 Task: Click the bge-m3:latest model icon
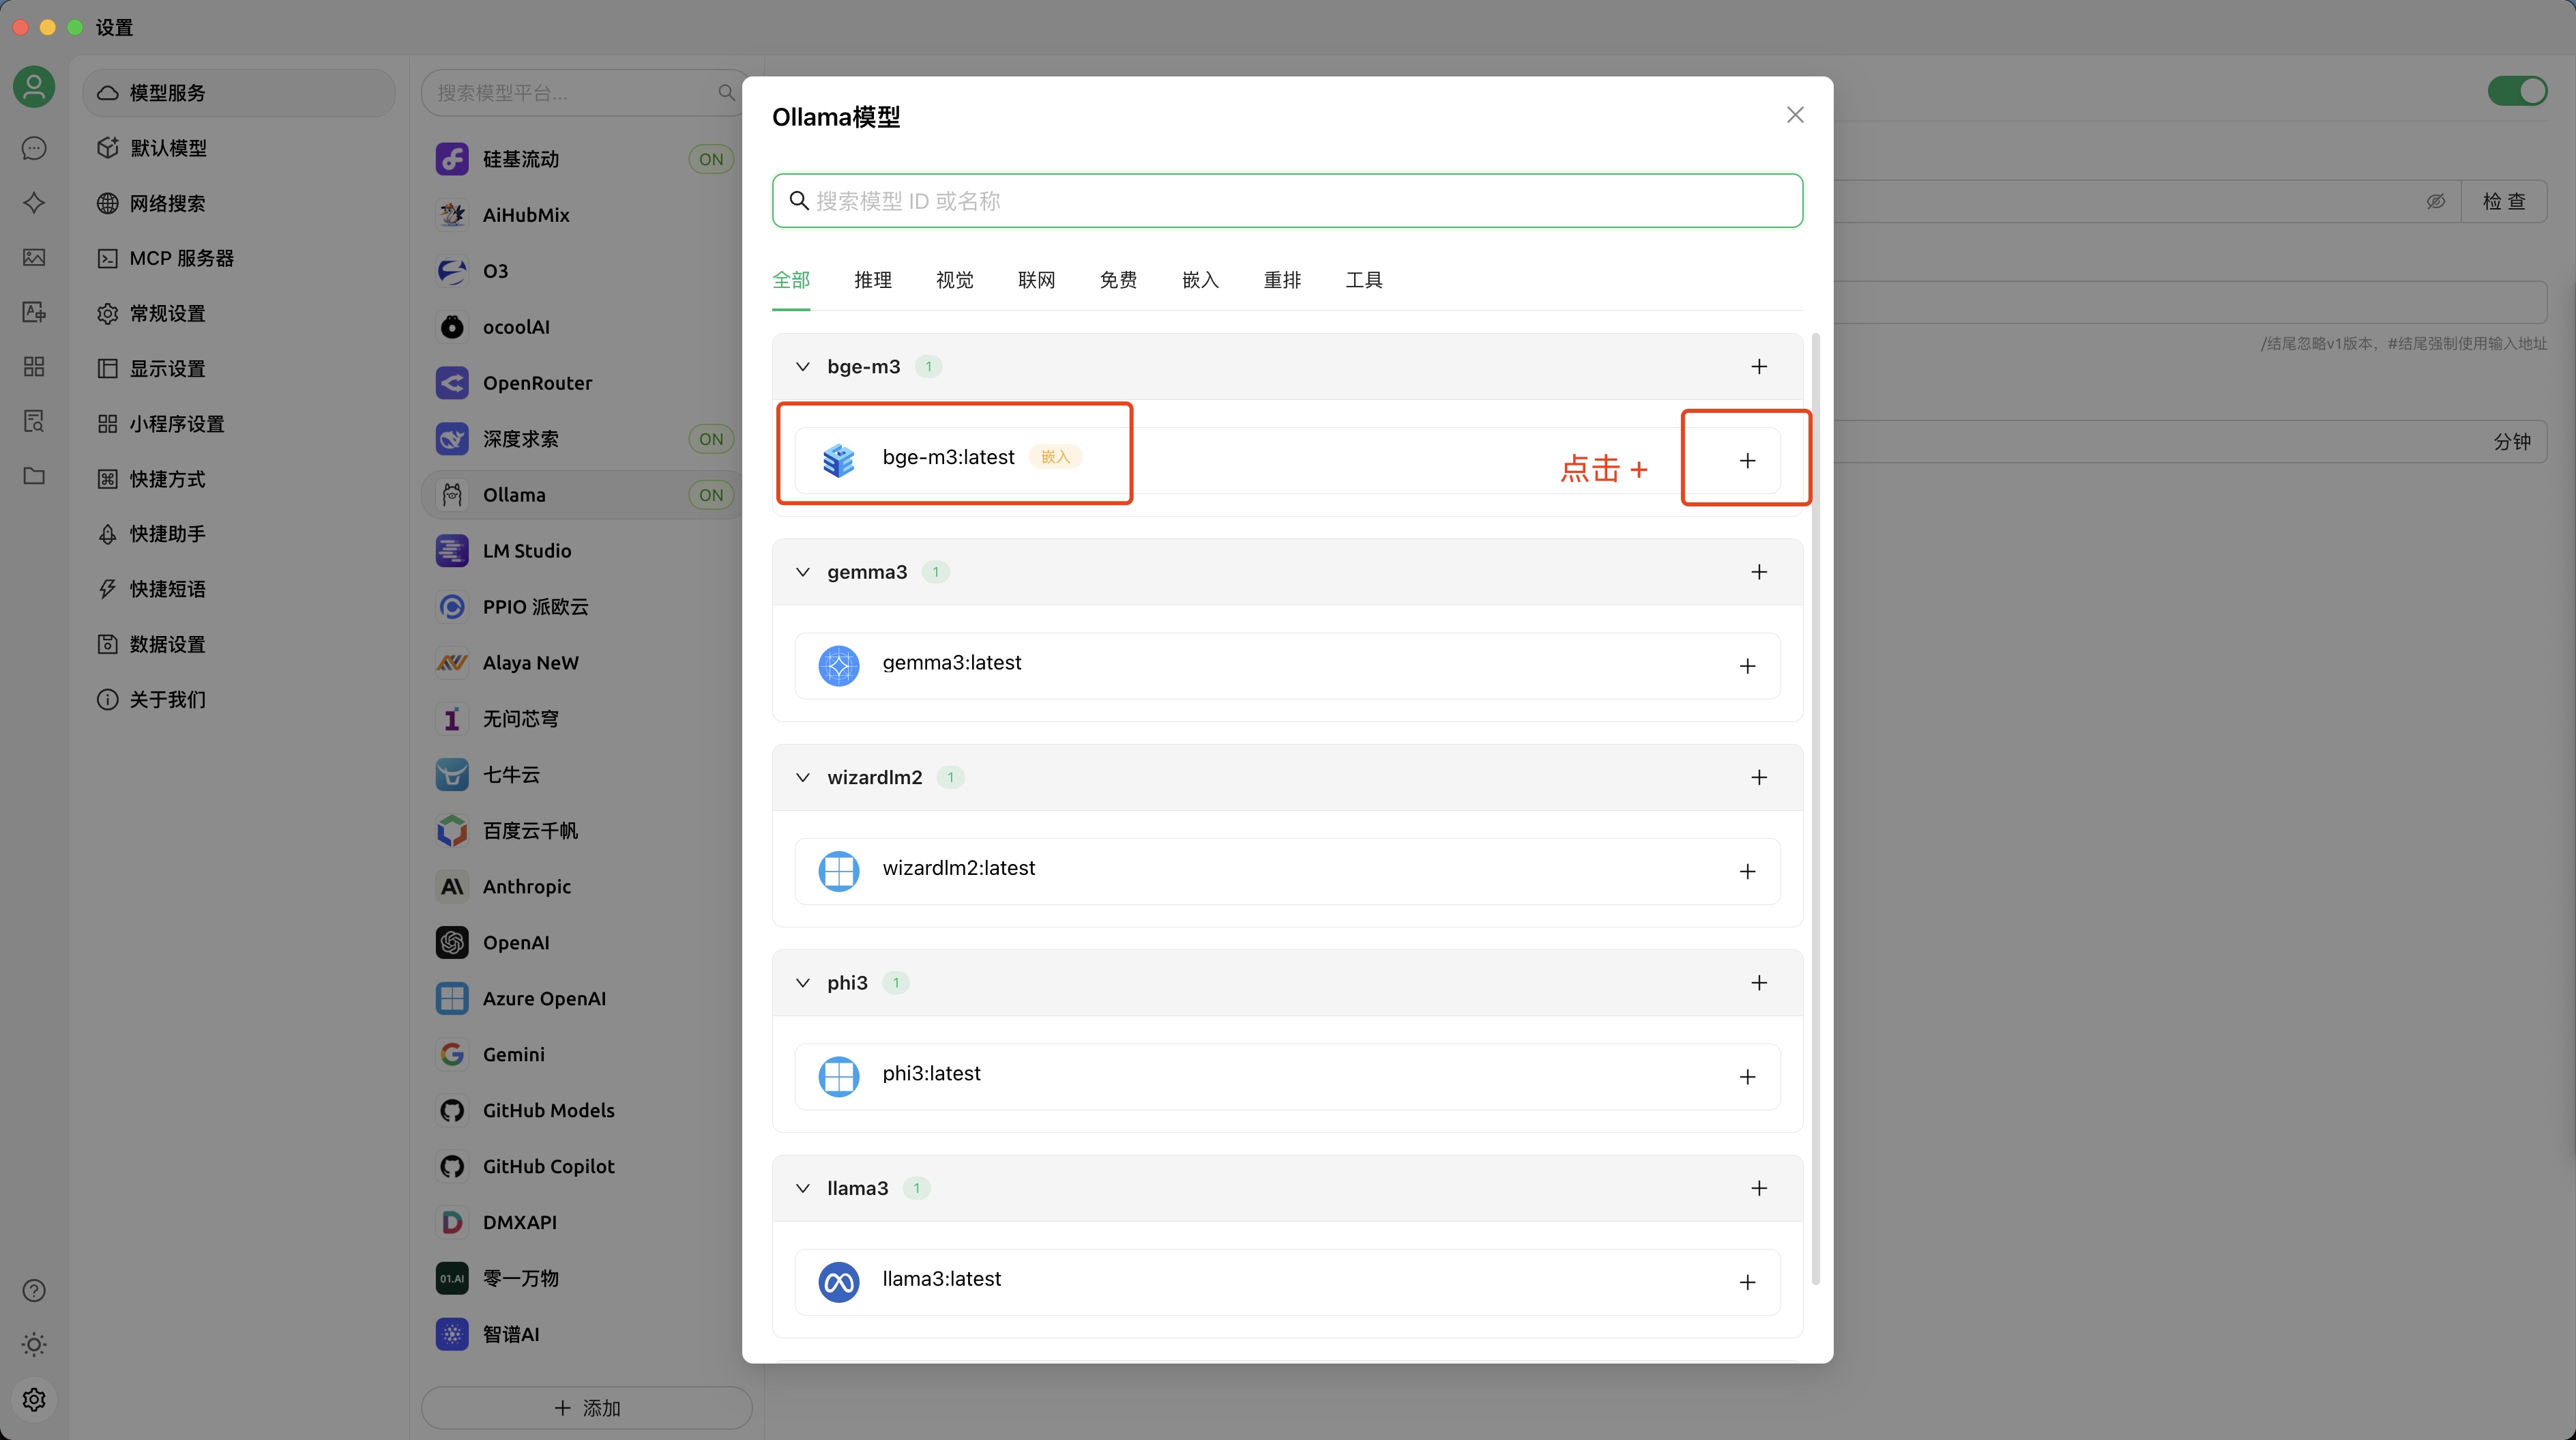pos(839,460)
